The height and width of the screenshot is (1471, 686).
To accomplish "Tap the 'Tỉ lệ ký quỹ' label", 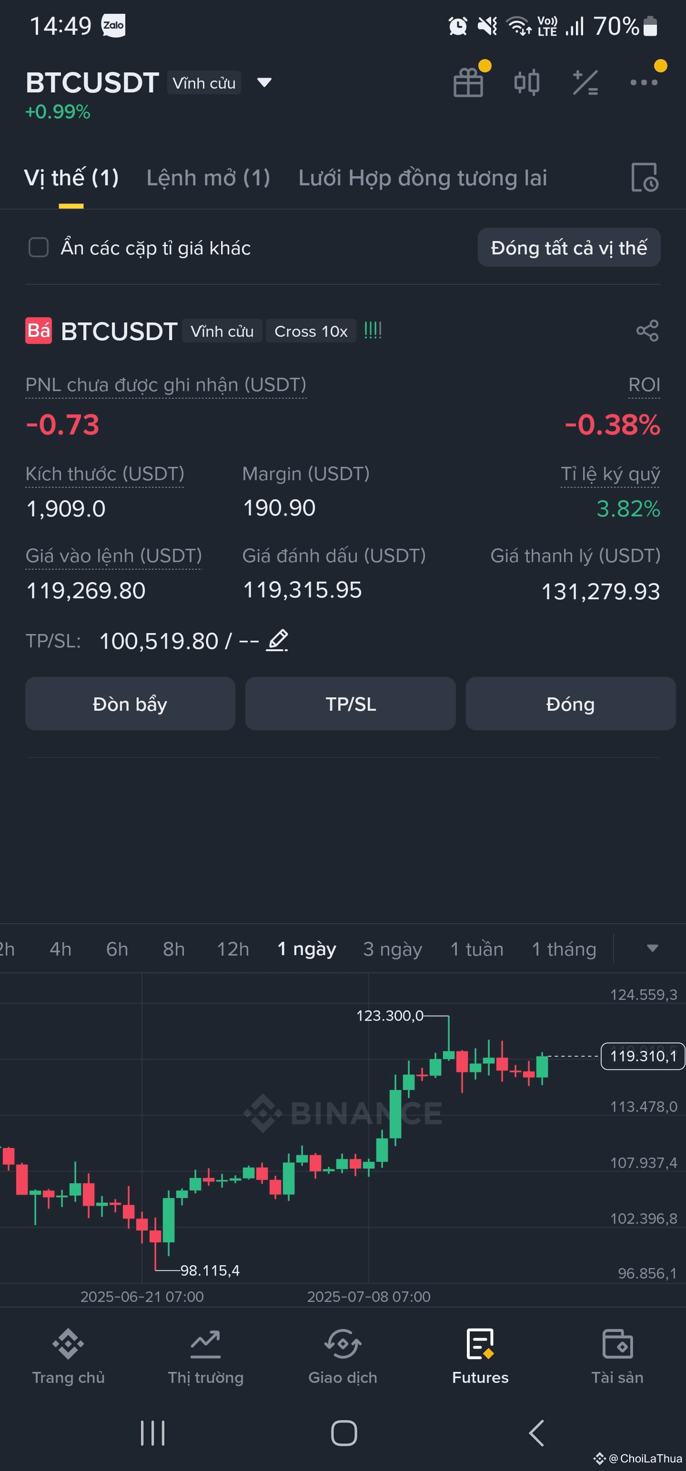I will click(x=611, y=474).
